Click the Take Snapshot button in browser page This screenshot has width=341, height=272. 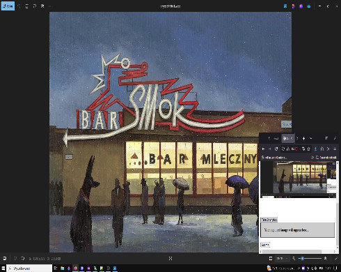pos(269,220)
